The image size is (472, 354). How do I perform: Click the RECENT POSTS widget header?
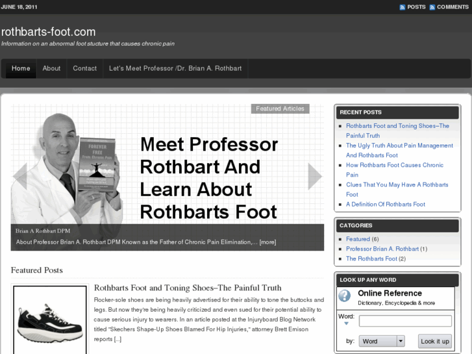click(397, 112)
